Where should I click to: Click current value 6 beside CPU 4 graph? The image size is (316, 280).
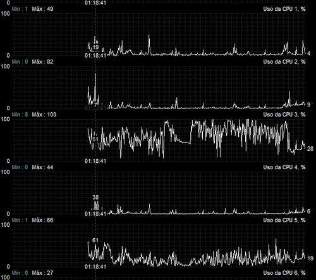(308, 212)
